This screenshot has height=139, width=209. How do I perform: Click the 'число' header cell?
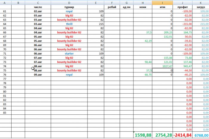point(38,7)
